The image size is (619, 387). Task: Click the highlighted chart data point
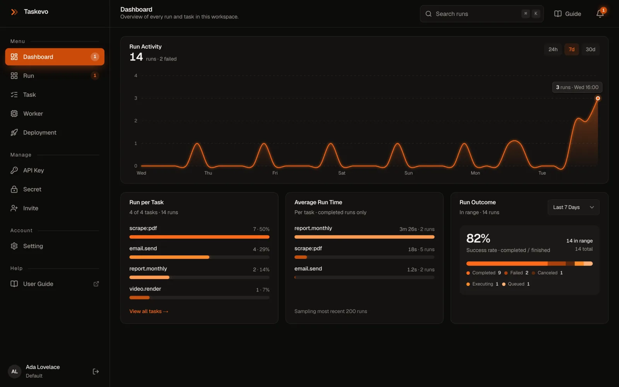(x=598, y=98)
